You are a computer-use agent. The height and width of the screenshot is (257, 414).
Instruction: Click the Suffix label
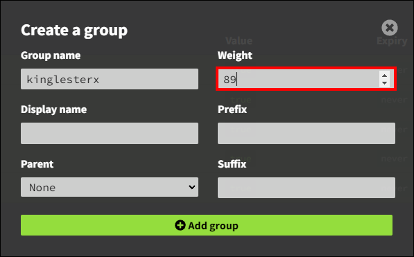232,164
